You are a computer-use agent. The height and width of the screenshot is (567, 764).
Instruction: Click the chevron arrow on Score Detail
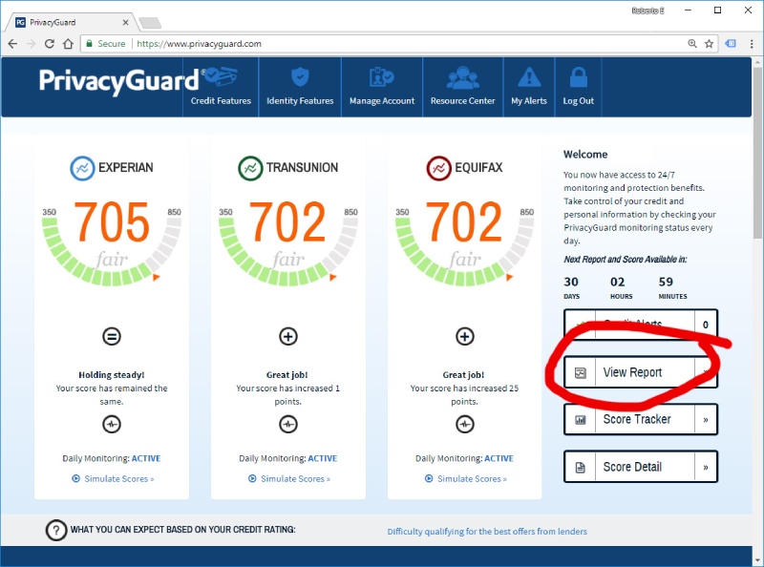coord(706,467)
